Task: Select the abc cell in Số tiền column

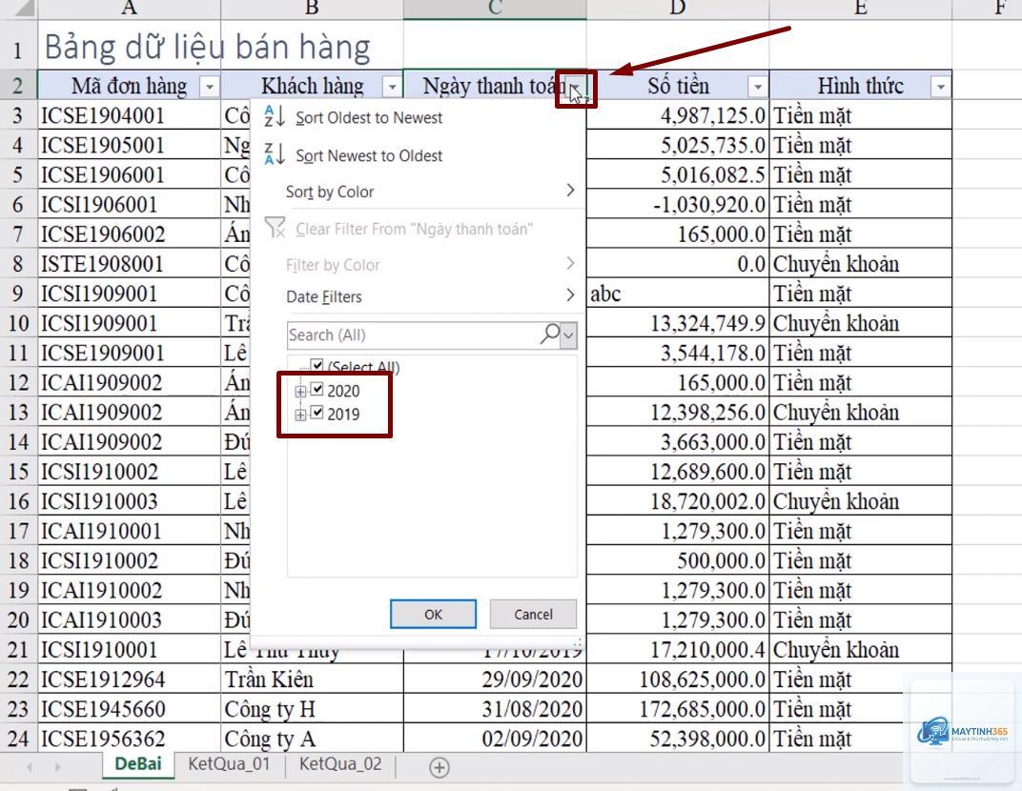Action: point(678,294)
